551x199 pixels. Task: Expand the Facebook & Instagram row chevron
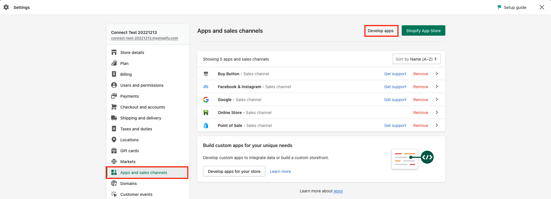click(x=437, y=86)
